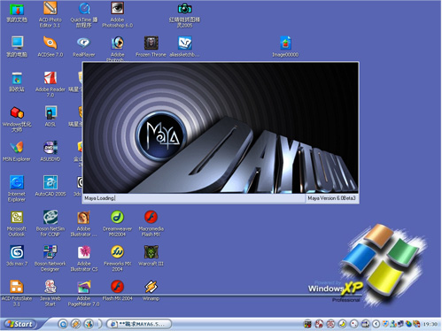
Task: Click the MAYA6.5 taskbar window button
Action: click(x=139, y=324)
